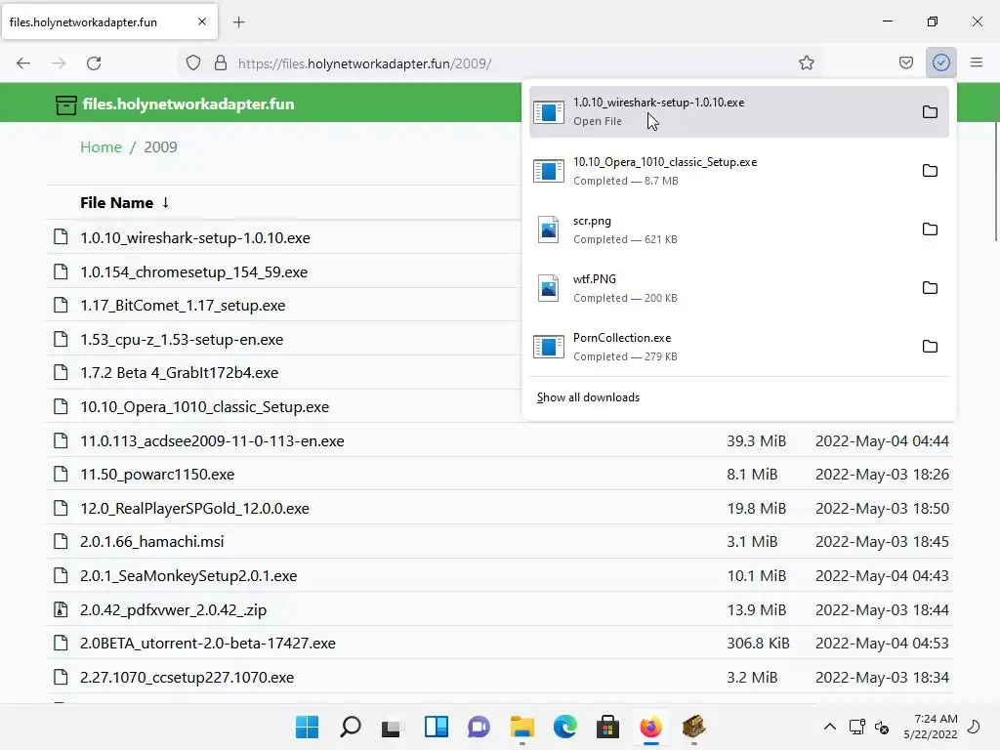Go to Home breadcrumb link
The width and height of the screenshot is (1000, 750).
point(101,147)
